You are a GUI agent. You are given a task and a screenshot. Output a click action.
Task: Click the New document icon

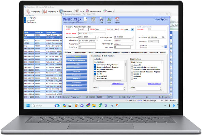(86, 19)
